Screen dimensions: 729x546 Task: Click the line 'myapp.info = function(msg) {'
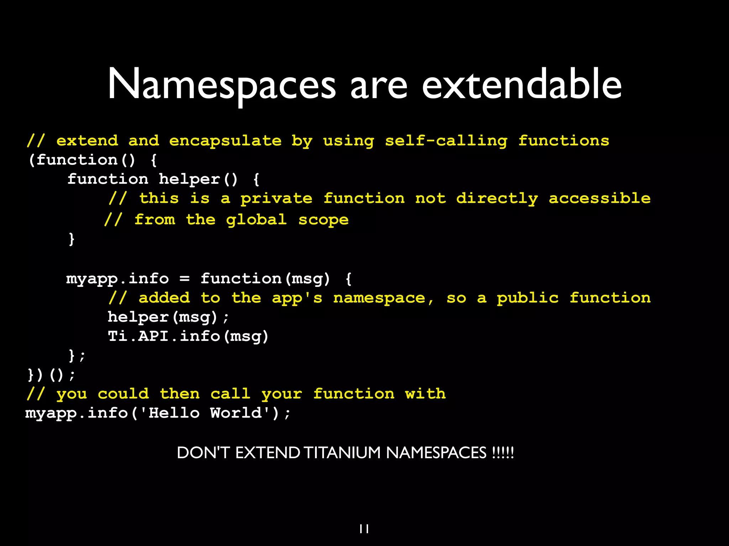tap(209, 279)
